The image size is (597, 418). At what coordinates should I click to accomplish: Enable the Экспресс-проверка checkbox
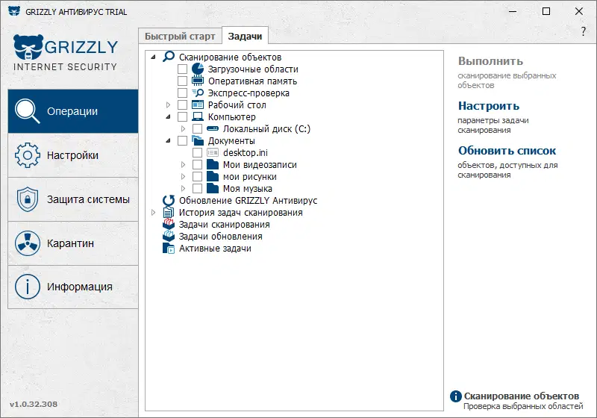[x=182, y=93]
